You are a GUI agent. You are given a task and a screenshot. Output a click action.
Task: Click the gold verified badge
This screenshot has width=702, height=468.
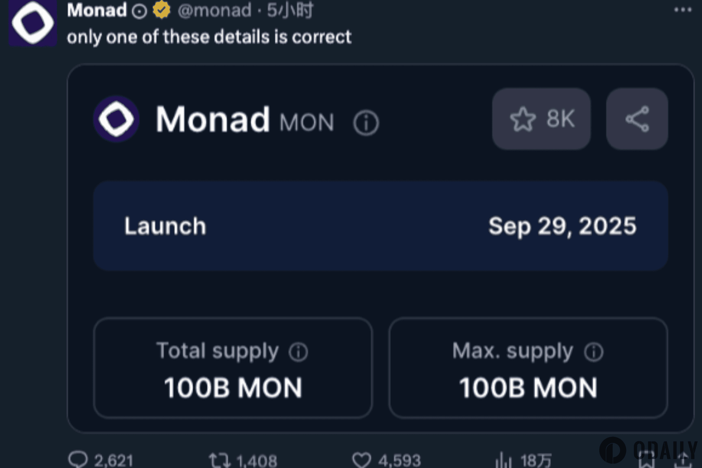point(162,10)
